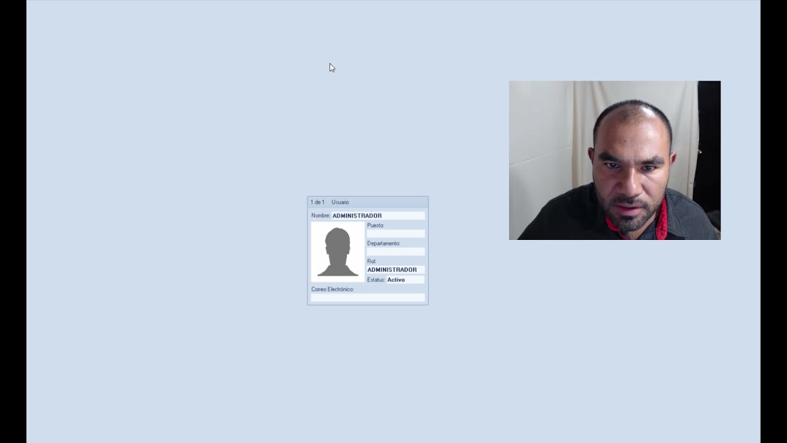Click the "1 de 1" record counter
This screenshot has width=787, height=443.
tap(317, 202)
